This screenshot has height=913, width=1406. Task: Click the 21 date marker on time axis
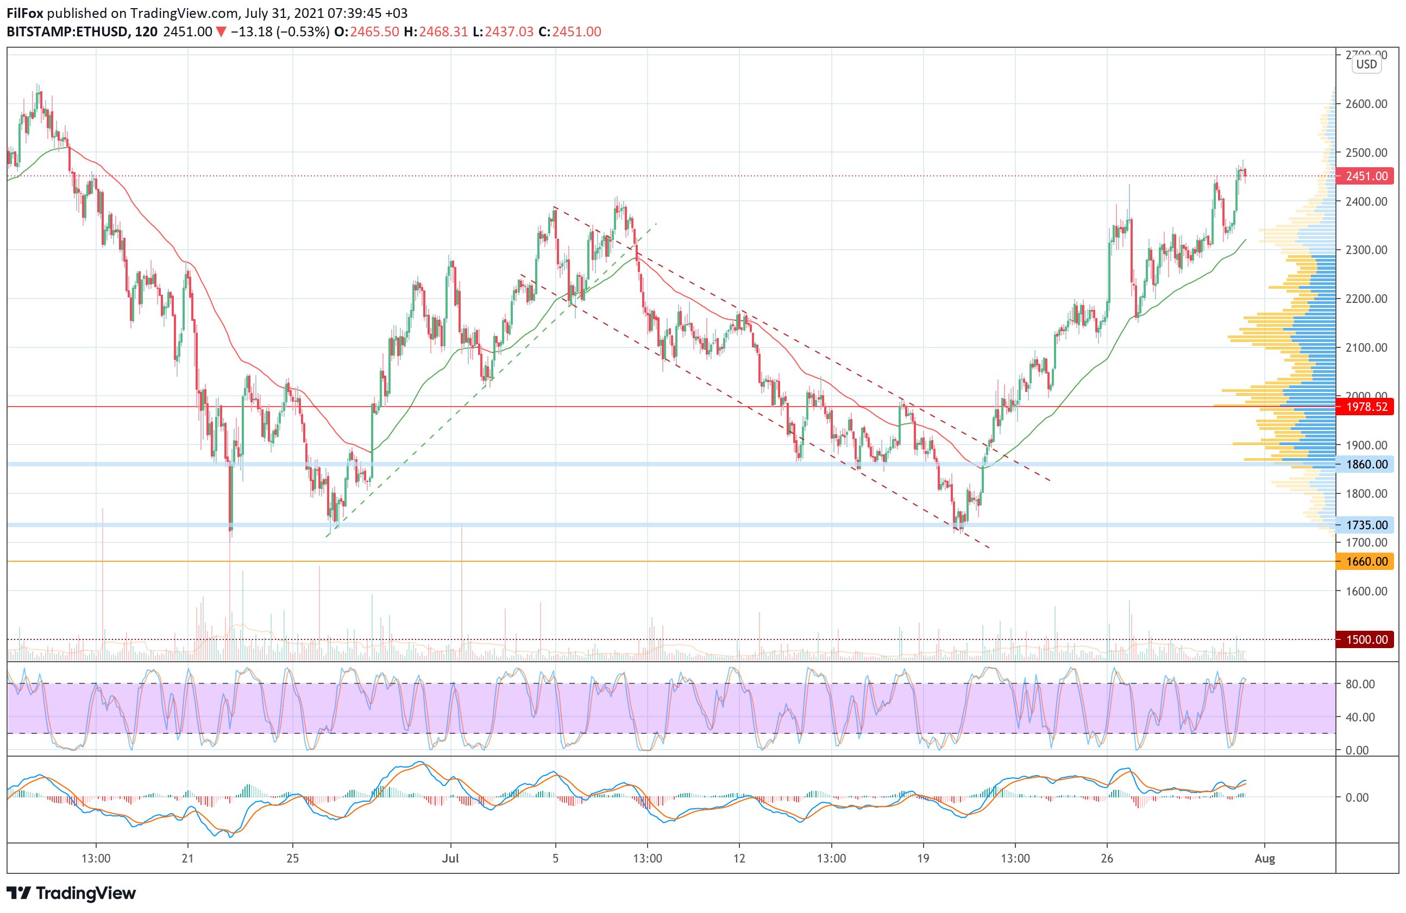point(187,858)
